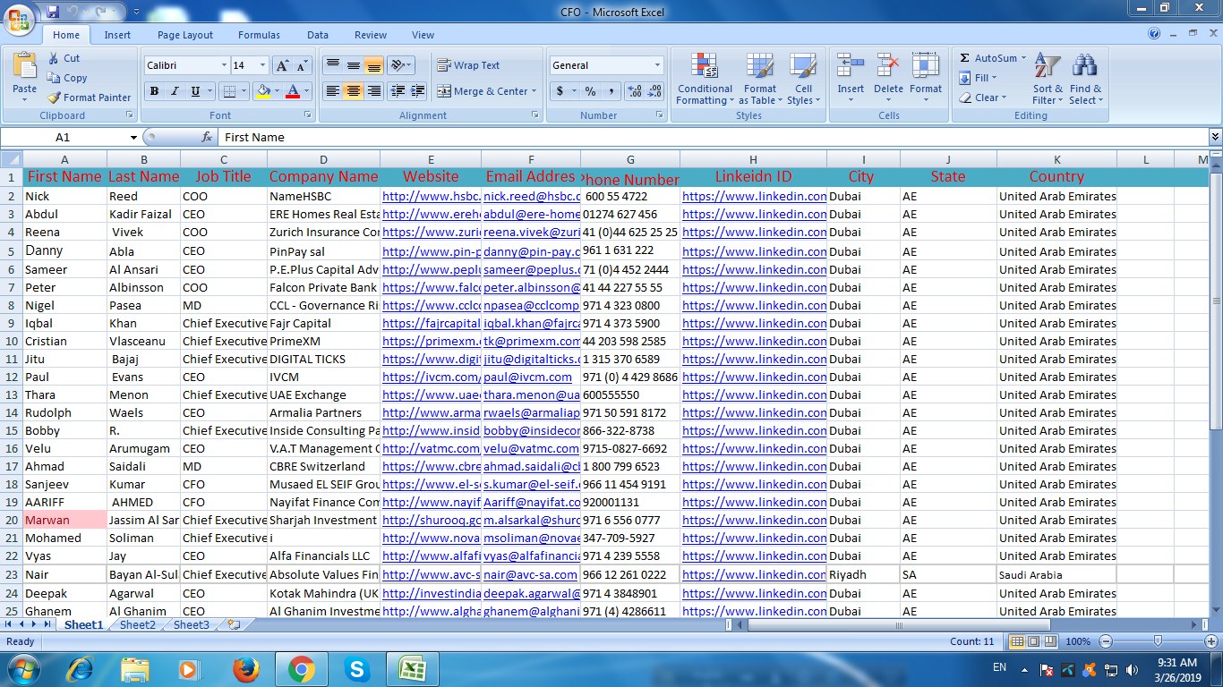Open the General number format dropdown
Screen dimensions: 1223x687
pos(657,65)
